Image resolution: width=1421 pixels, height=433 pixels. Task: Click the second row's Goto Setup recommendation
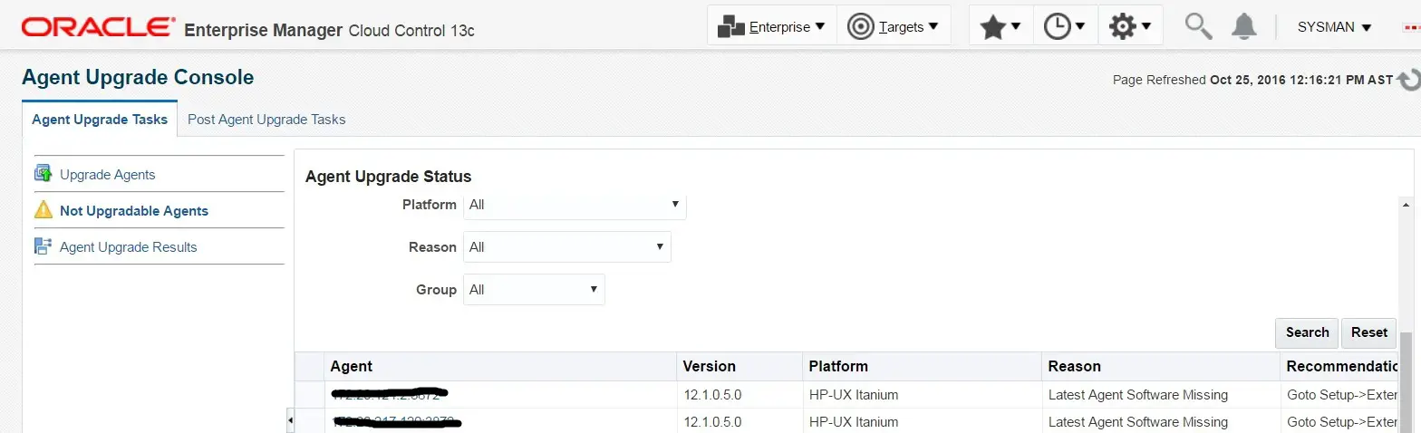point(1342,422)
